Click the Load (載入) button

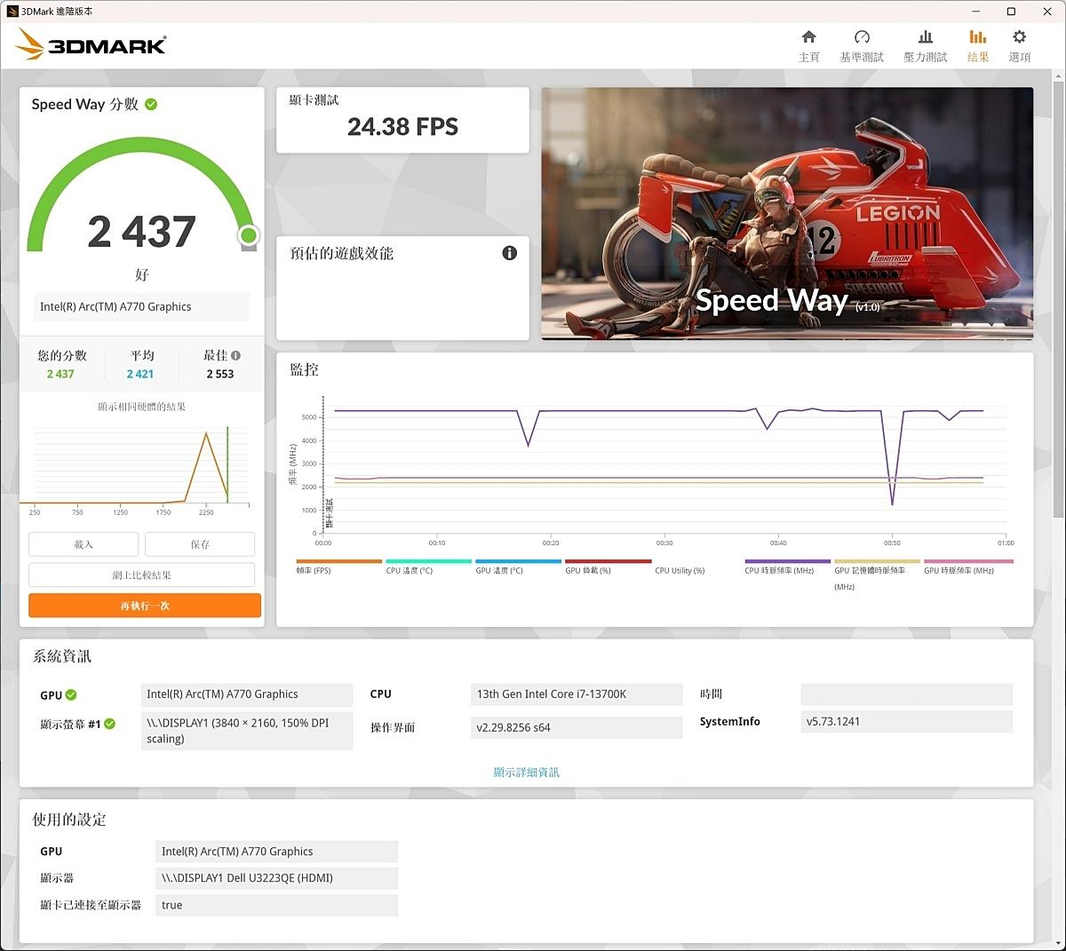pos(84,544)
